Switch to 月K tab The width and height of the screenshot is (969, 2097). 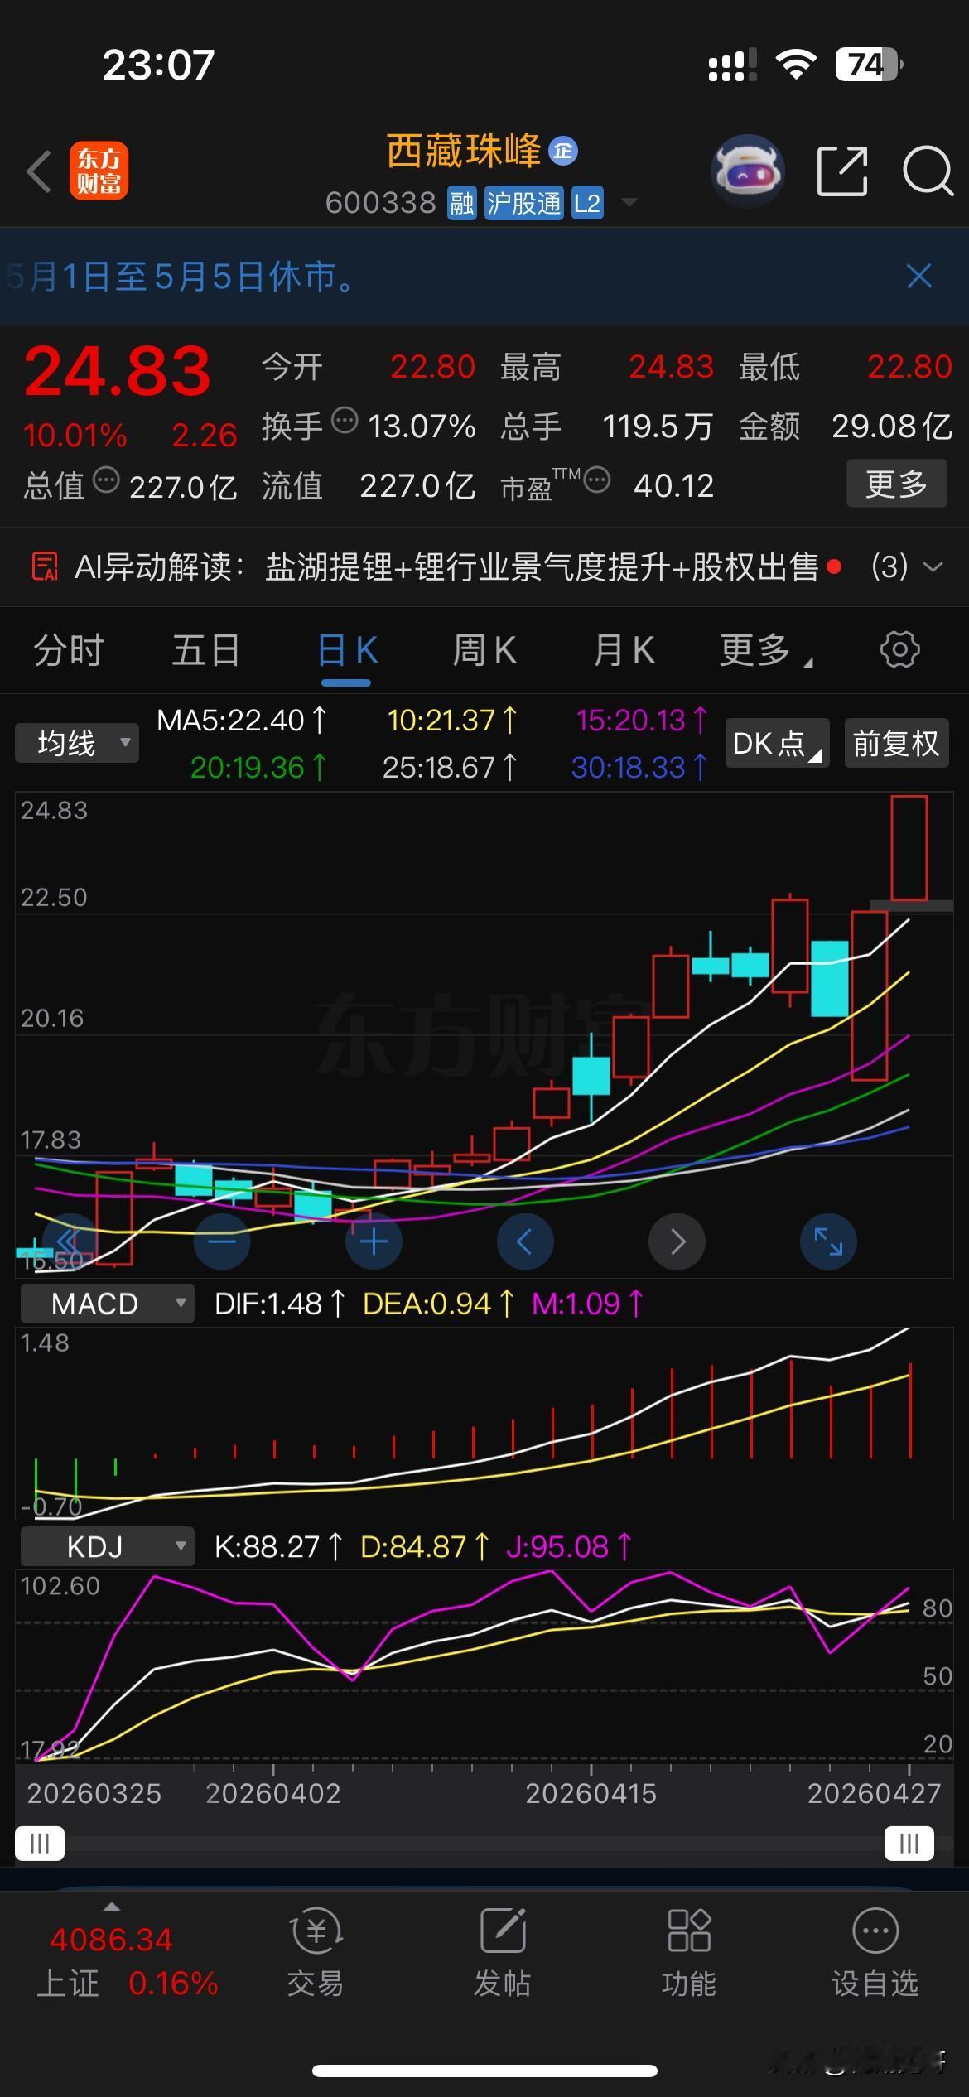click(x=624, y=650)
